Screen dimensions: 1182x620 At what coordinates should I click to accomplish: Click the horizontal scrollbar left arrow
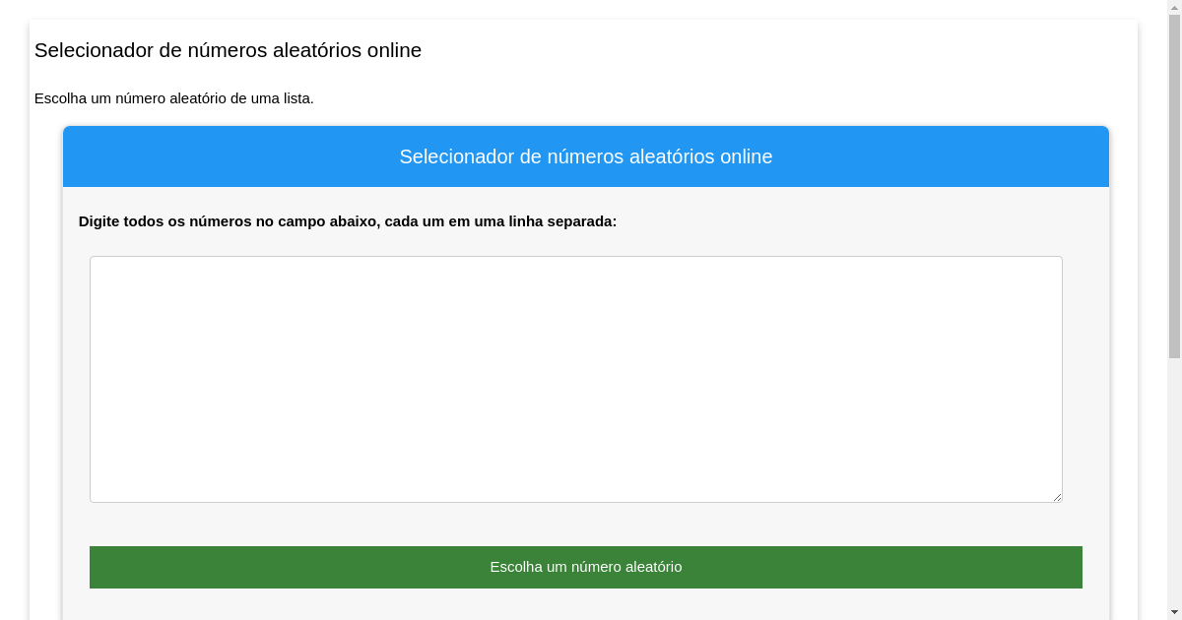coord(6,614)
